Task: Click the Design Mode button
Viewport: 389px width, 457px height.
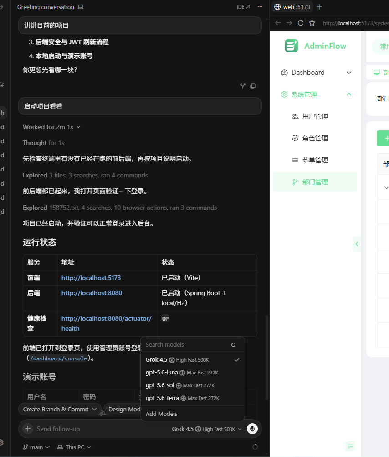Action: tap(122, 409)
